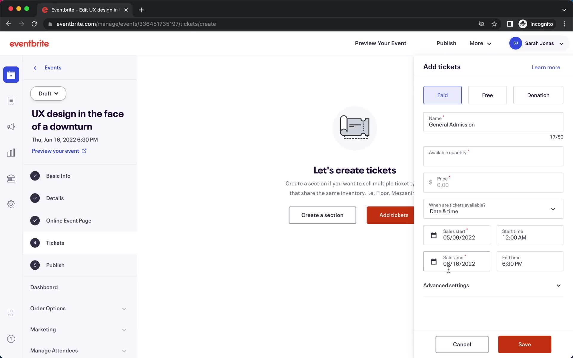
Task: Click the orders/list icon in sidebar
Action: (x=11, y=101)
